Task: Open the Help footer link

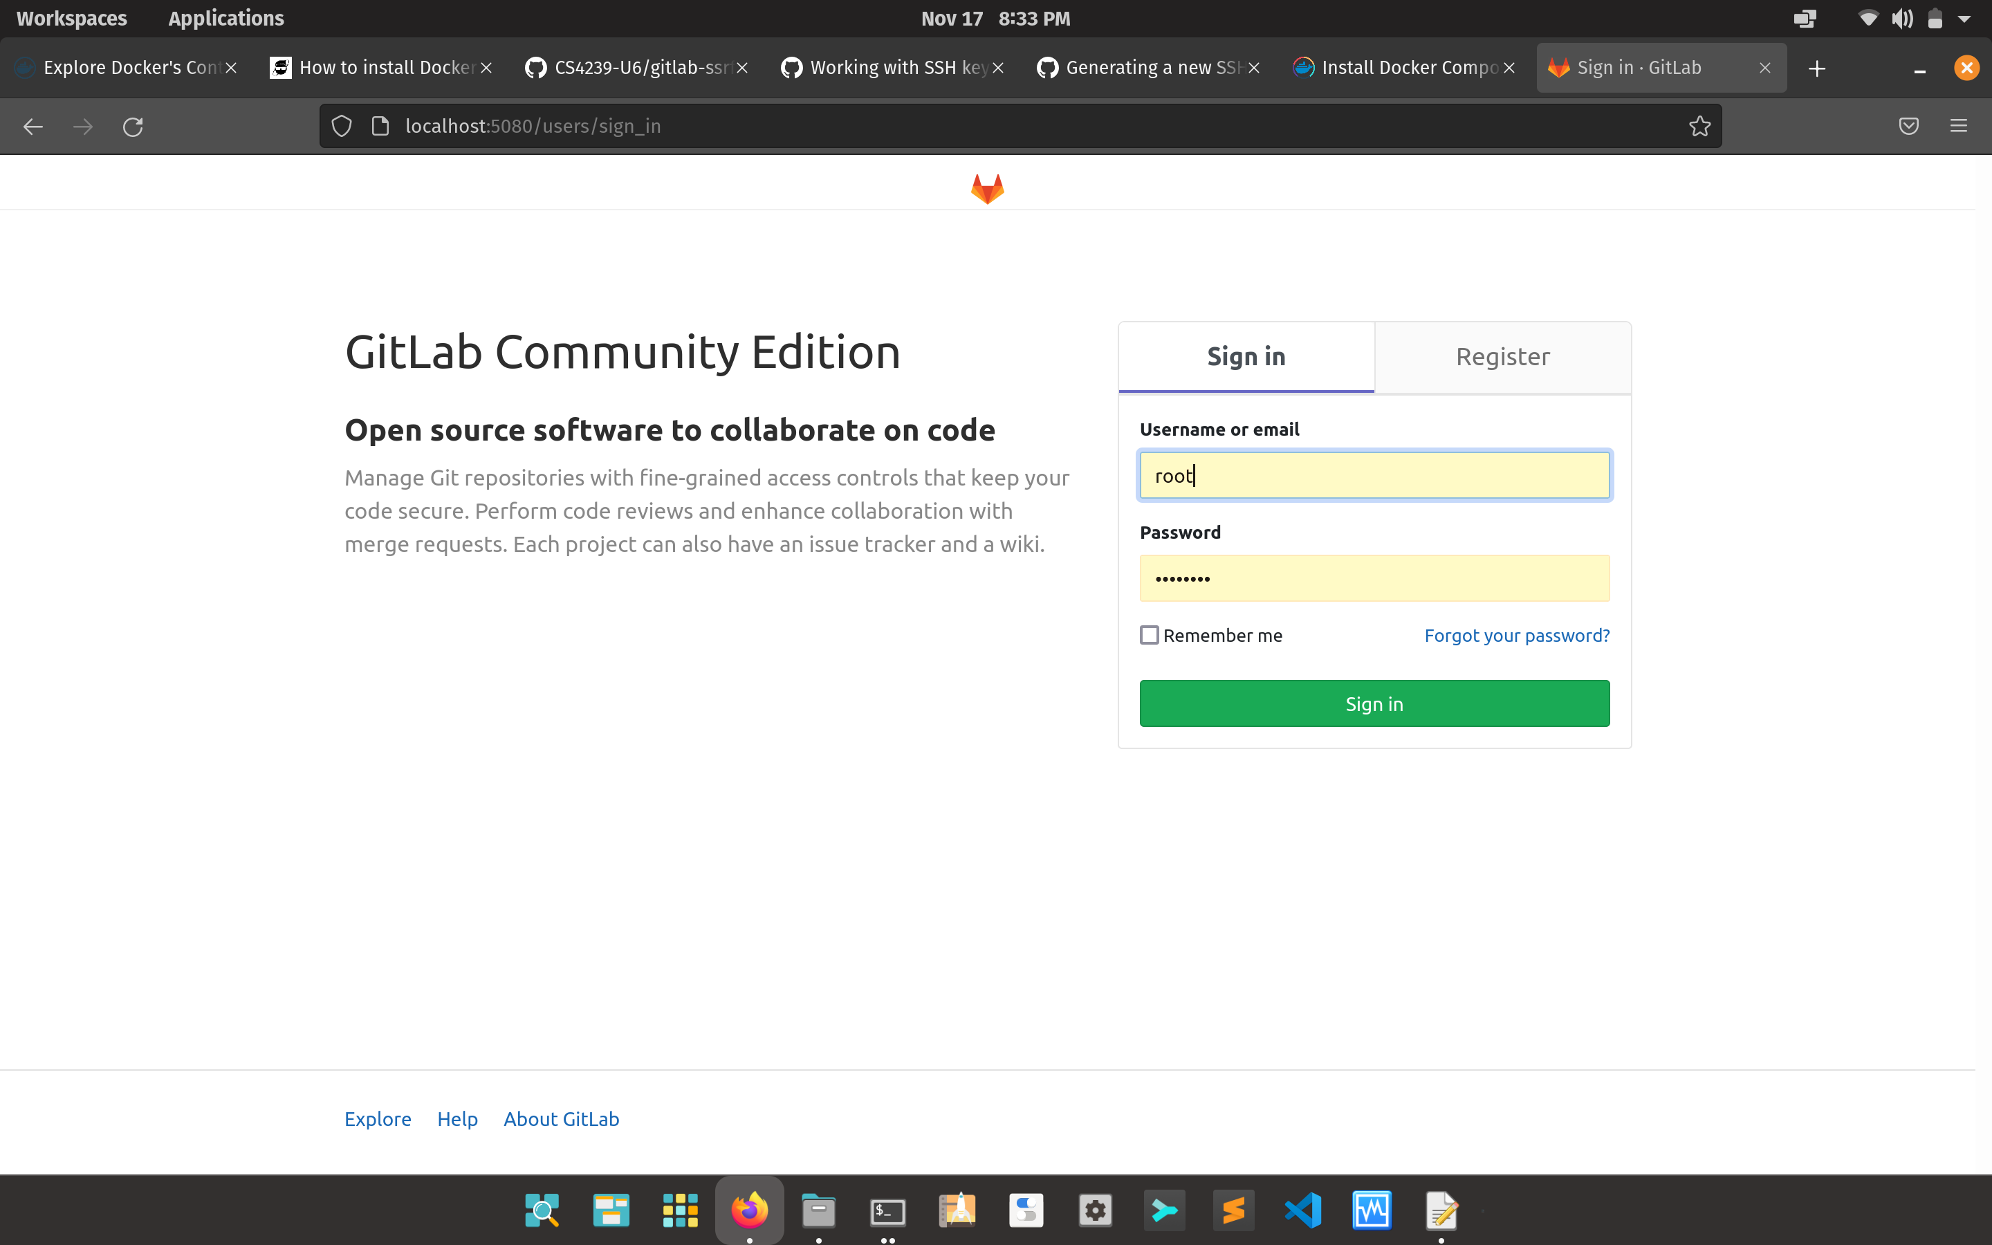Action: coord(456,1118)
